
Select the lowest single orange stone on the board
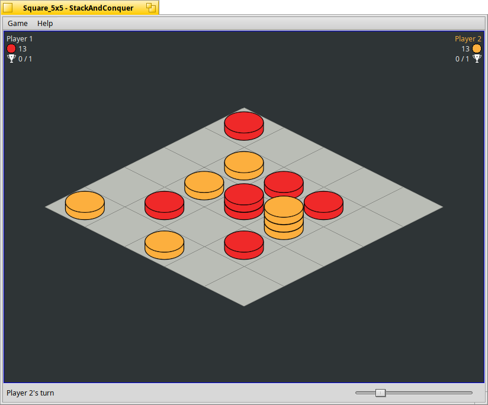point(164,245)
